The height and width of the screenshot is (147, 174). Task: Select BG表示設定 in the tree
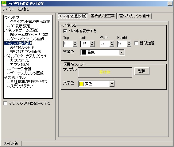pos(20,26)
